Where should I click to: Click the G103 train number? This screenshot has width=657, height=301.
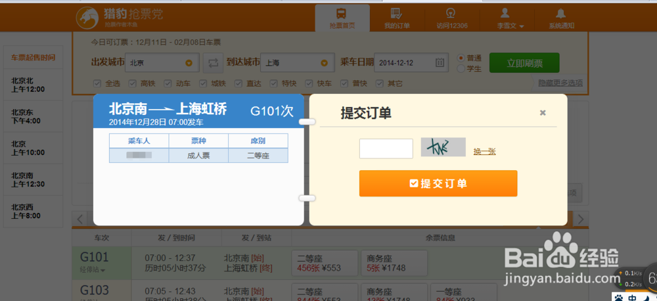tap(95, 290)
